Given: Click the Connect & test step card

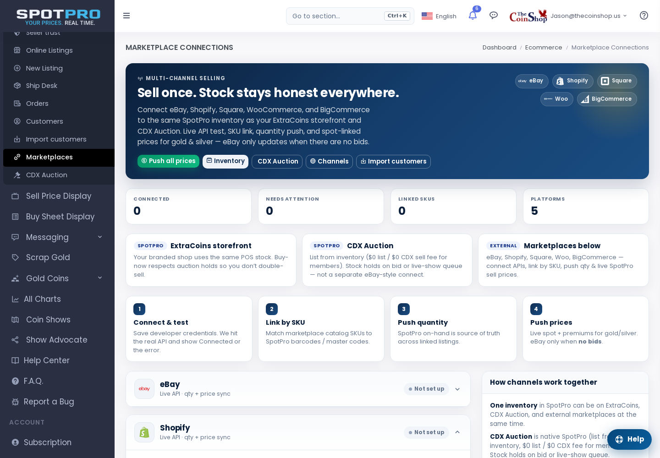Looking at the screenshot, I should [189, 329].
